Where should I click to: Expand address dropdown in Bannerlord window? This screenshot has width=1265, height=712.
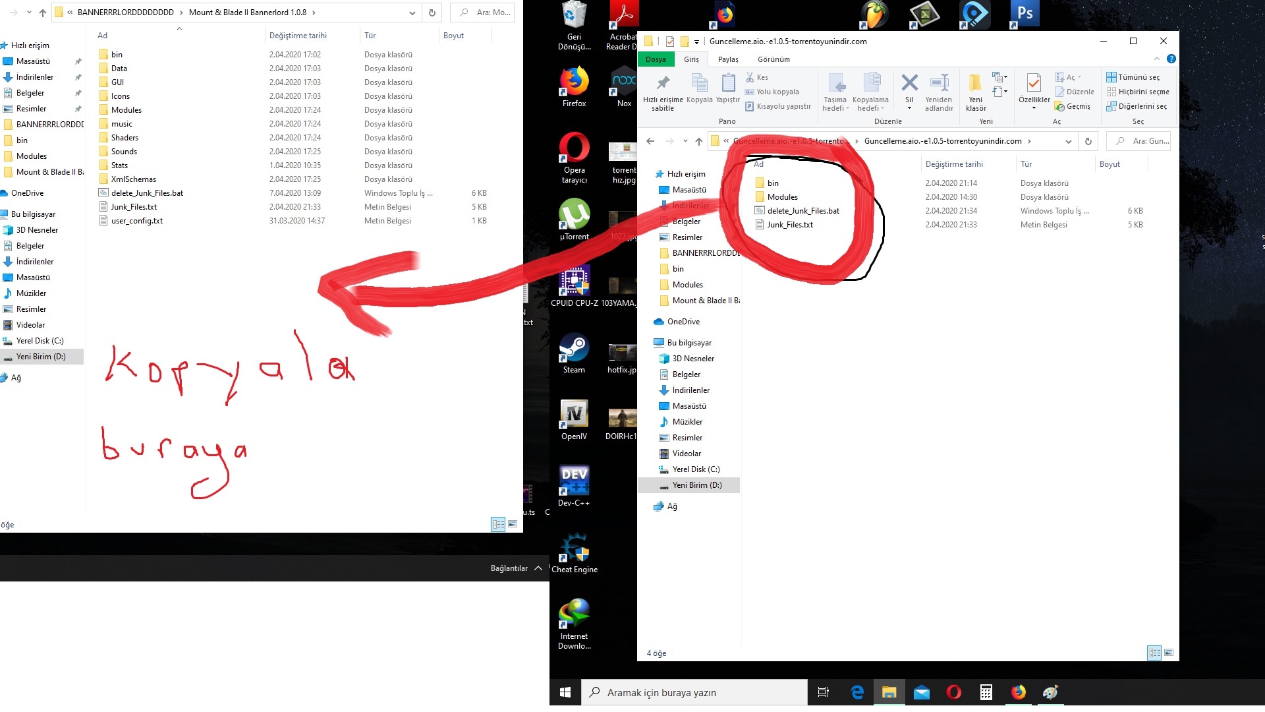coord(412,13)
